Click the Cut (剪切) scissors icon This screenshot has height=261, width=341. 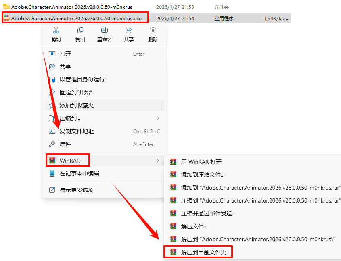(x=56, y=30)
